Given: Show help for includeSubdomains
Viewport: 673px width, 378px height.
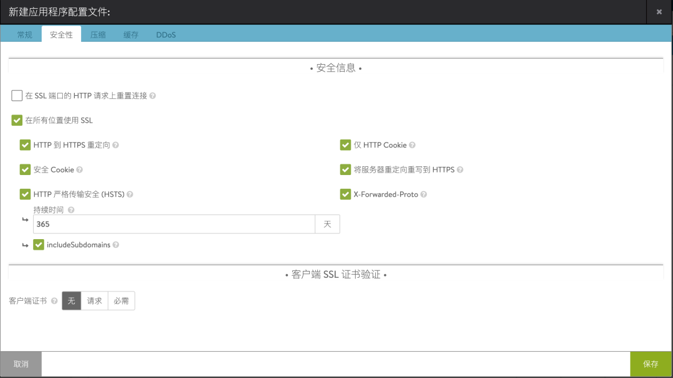Looking at the screenshot, I should (x=115, y=245).
